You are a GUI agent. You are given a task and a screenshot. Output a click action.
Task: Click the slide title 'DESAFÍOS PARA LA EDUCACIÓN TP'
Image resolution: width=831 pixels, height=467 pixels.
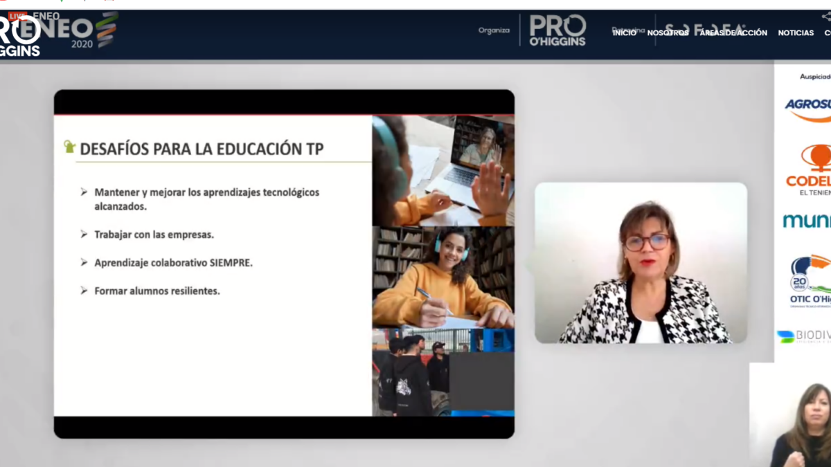coord(202,149)
